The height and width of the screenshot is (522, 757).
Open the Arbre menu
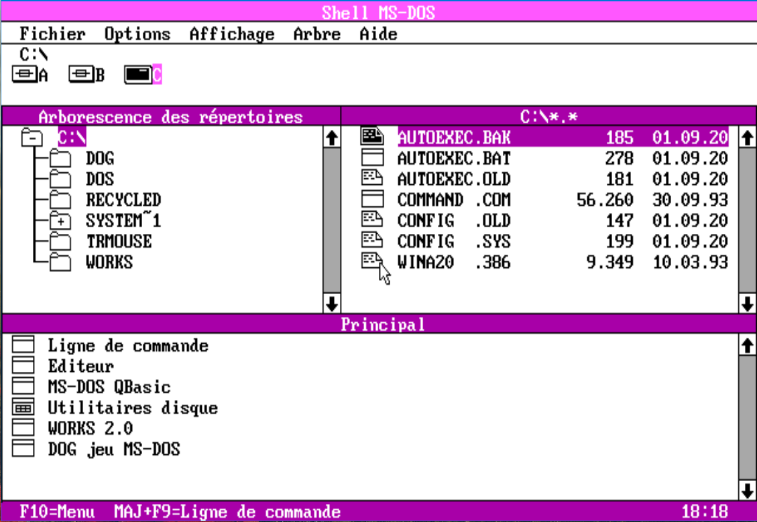point(316,34)
